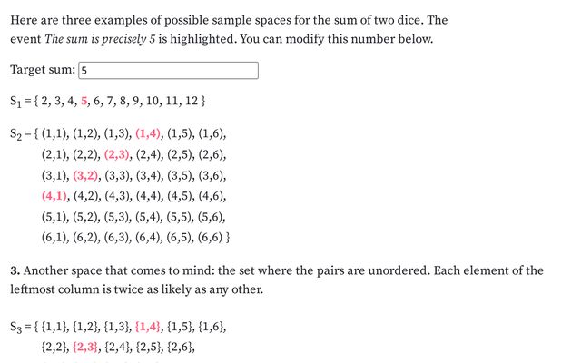581x363 pixels.
Task: Click the highlighted 5 in set S1
Action: 84,100
